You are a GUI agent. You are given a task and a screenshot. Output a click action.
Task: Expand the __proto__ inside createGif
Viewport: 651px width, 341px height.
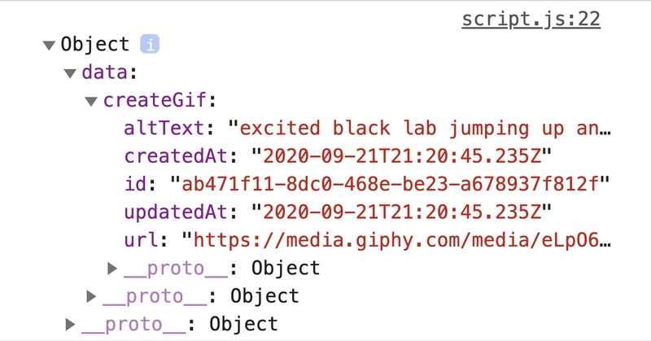[112, 269]
